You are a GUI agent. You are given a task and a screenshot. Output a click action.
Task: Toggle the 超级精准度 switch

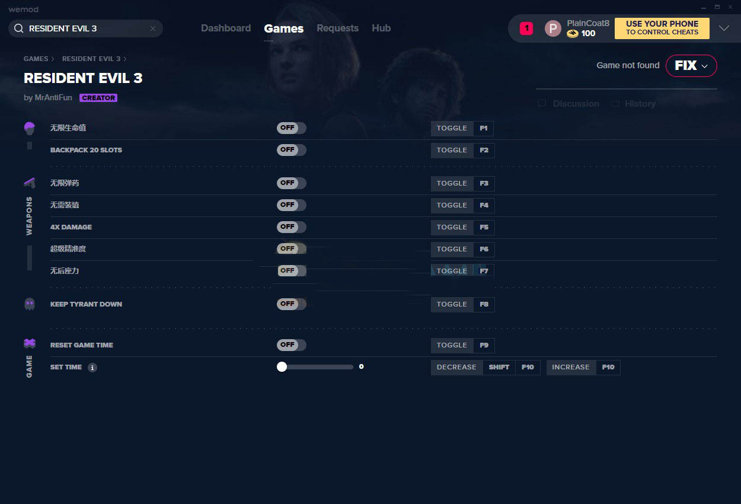coord(292,249)
